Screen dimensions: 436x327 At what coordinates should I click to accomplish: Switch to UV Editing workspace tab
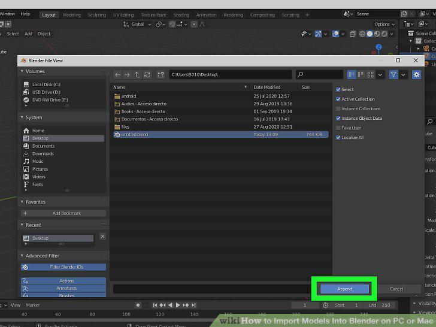tap(123, 15)
